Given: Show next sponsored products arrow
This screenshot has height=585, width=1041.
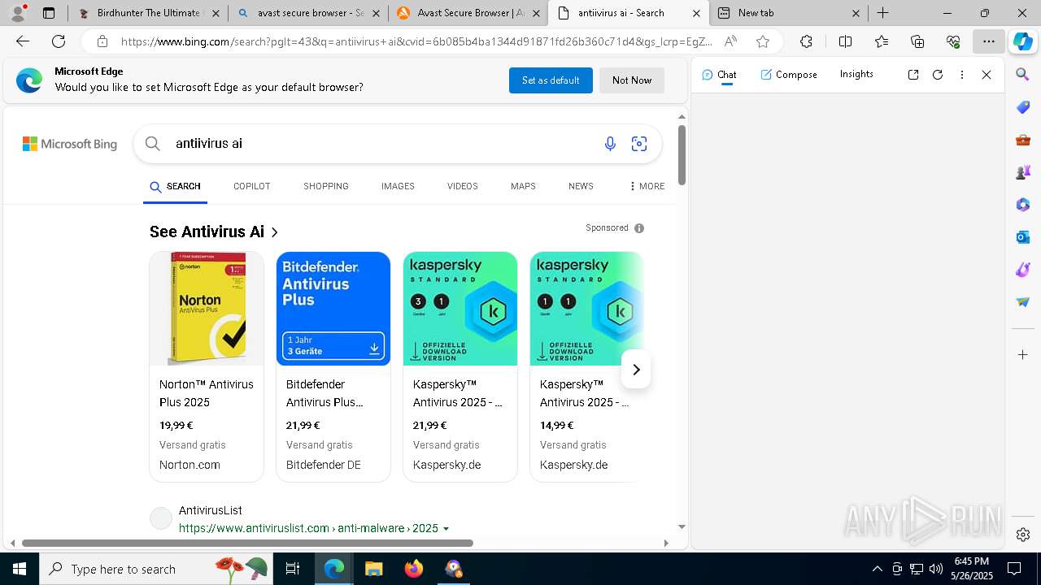Looking at the screenshot, I should [x=636, y=370].
